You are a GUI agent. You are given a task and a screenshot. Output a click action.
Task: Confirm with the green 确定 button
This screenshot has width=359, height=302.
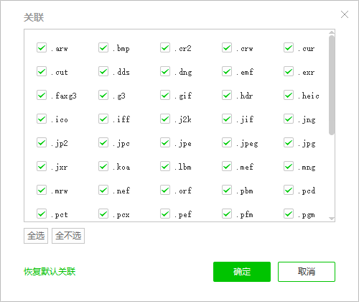[242, 272]
